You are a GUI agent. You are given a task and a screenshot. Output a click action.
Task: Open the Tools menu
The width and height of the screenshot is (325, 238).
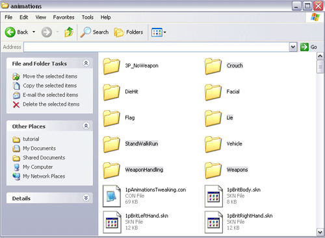point(88,18)
